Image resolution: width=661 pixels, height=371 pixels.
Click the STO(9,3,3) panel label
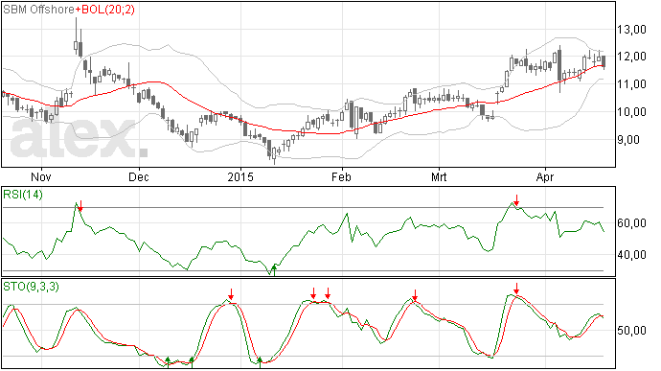(31, 287)
